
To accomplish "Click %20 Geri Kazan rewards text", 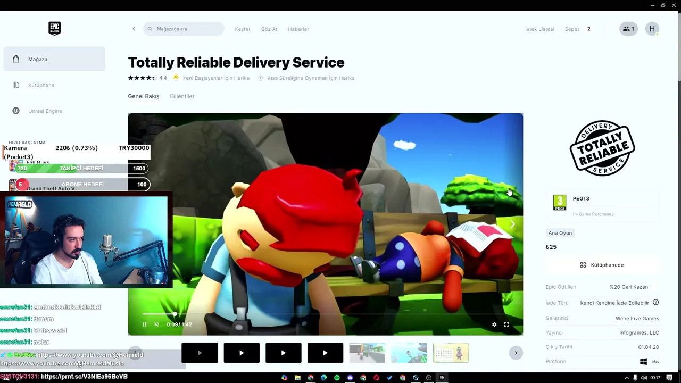I will point(629,287).
